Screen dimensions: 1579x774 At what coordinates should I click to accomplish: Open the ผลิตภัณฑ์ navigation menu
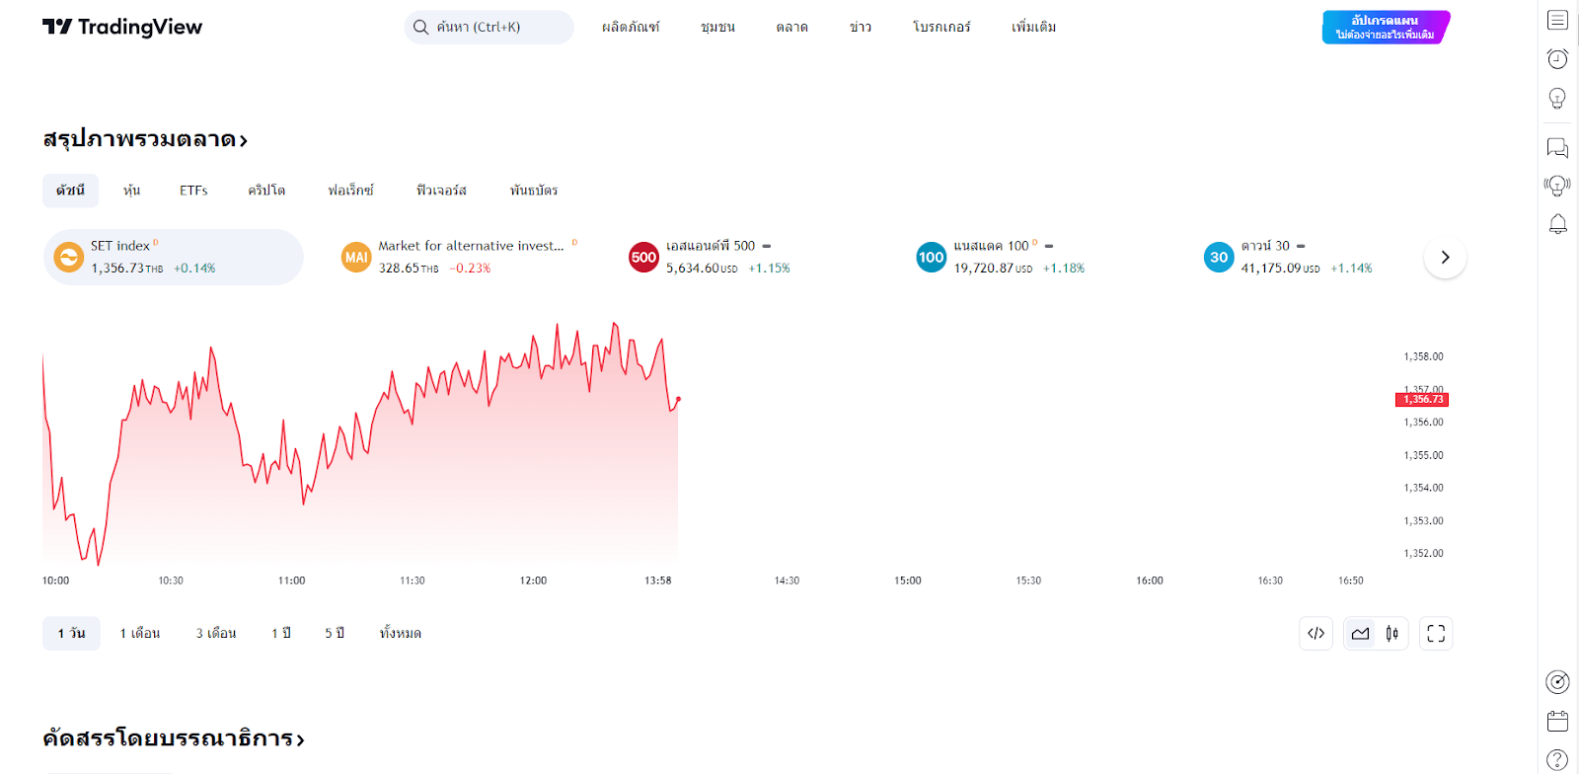(x=631, y=28)
